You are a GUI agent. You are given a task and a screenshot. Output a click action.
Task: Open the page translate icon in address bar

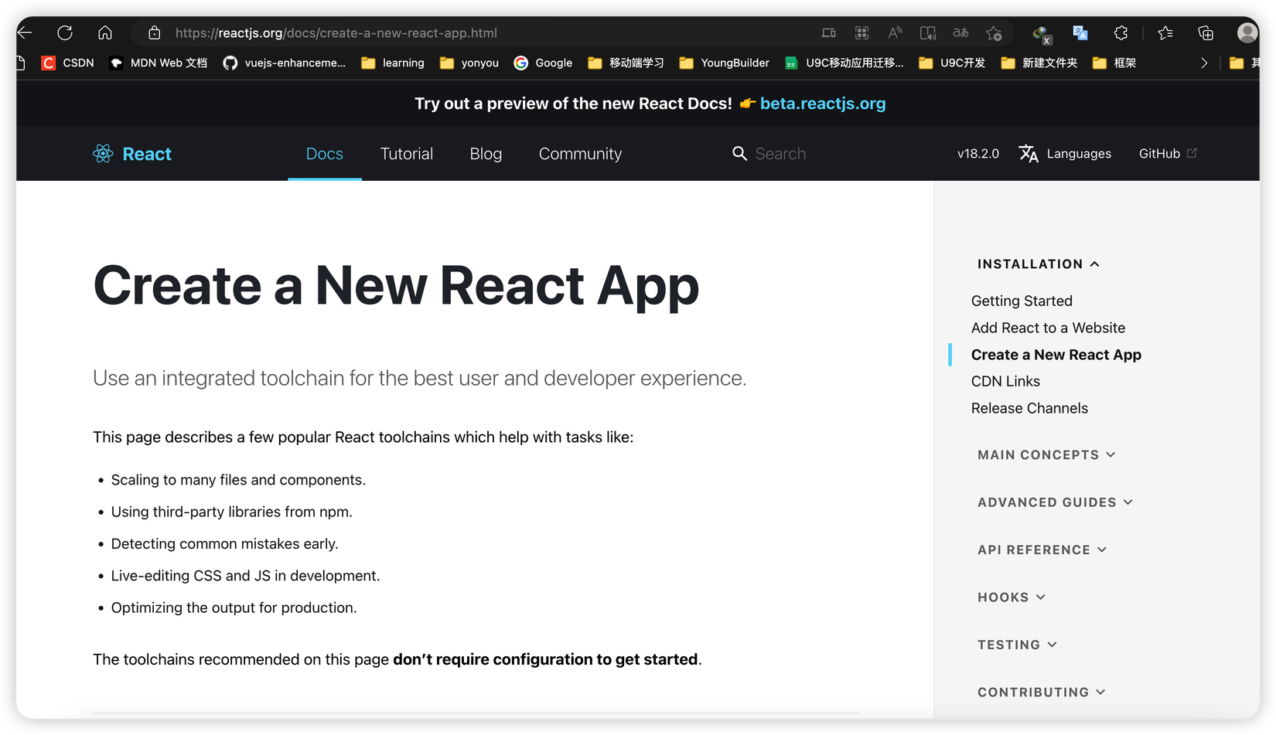click(960, 32)
